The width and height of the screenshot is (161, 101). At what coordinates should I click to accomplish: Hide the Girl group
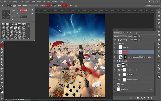[115, 43]
